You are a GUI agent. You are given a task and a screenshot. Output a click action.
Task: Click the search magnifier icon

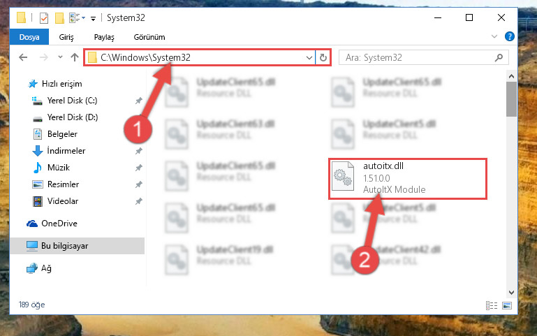pyautogui.click(x=499, y=57)
